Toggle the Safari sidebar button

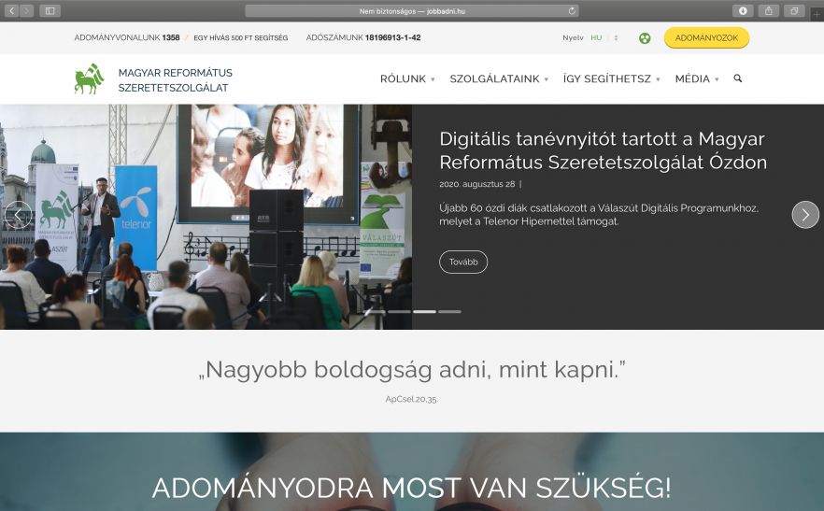[x=50, y=10]
